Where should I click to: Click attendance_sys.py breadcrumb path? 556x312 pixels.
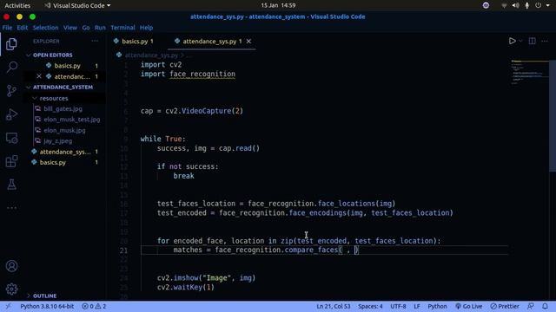point(151,55)
